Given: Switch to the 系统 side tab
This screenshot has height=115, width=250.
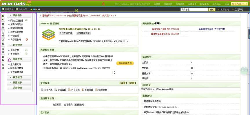Looking at the screenshot, I should pos(3,67).
